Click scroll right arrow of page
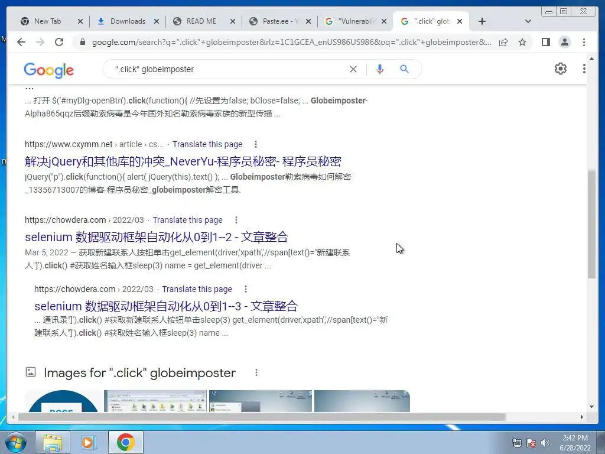 582,417
